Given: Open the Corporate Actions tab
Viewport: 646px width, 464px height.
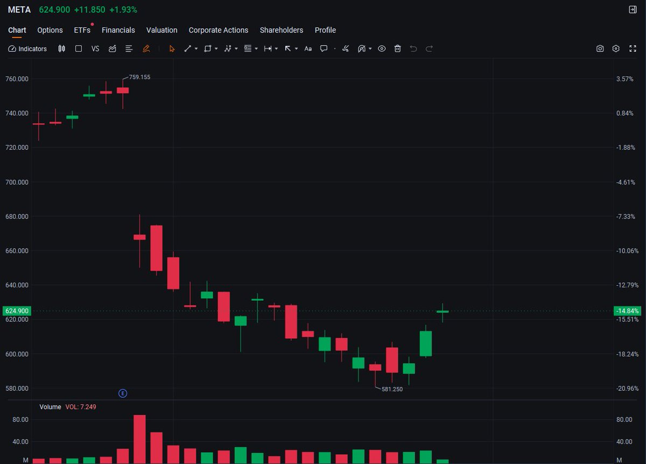Looking at the screenshot, I should [x=218, y=30].
